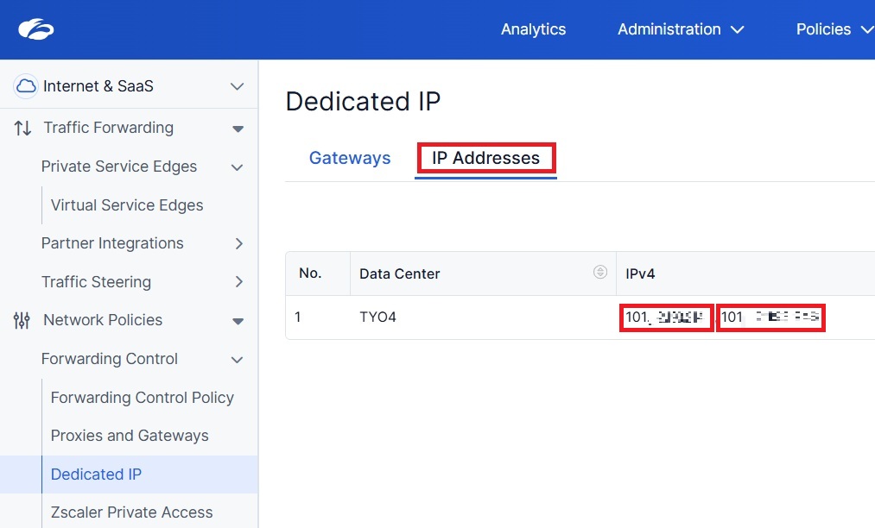Open Forwarding Control Policy page
Image resolution: width=875 pixels, height=528 pixels.
143,398
